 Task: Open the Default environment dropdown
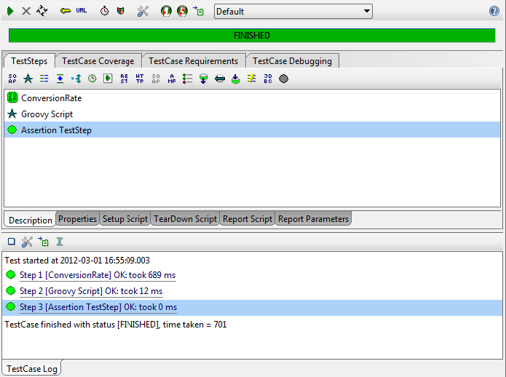293,12
